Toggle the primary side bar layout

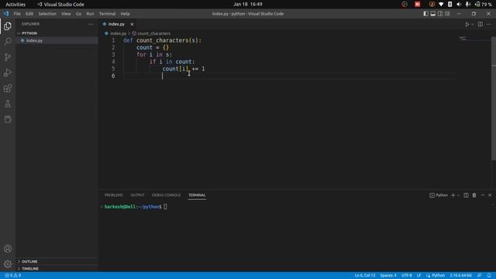tap(425, 14)
